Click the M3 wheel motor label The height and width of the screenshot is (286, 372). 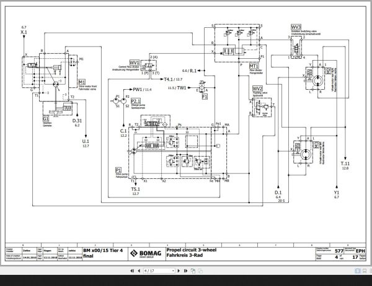(316, 144)
